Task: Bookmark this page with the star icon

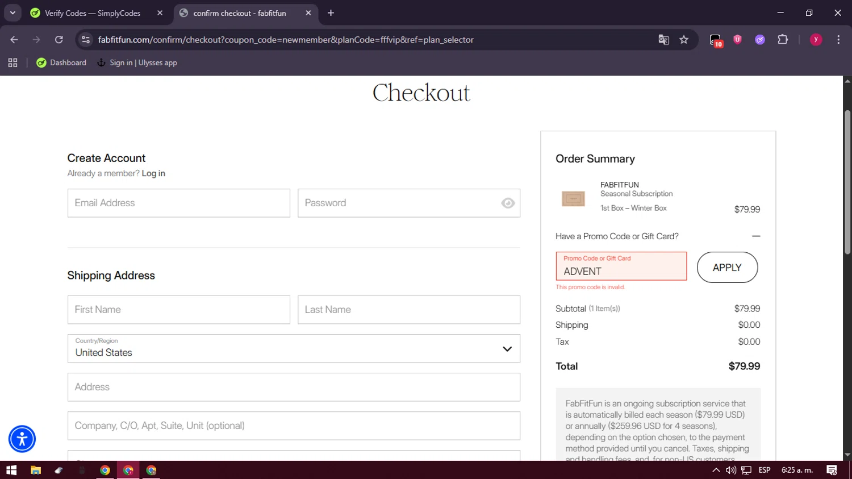Action: (x=684, y=40)
